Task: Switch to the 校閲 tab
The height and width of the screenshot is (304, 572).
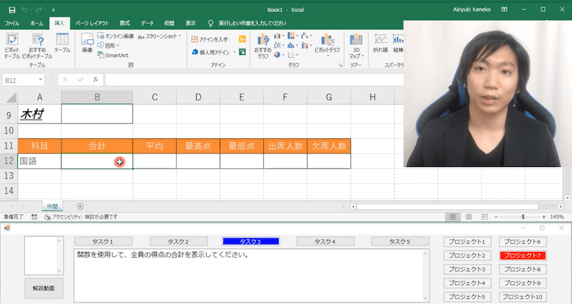Action: [x=169, y=24]
